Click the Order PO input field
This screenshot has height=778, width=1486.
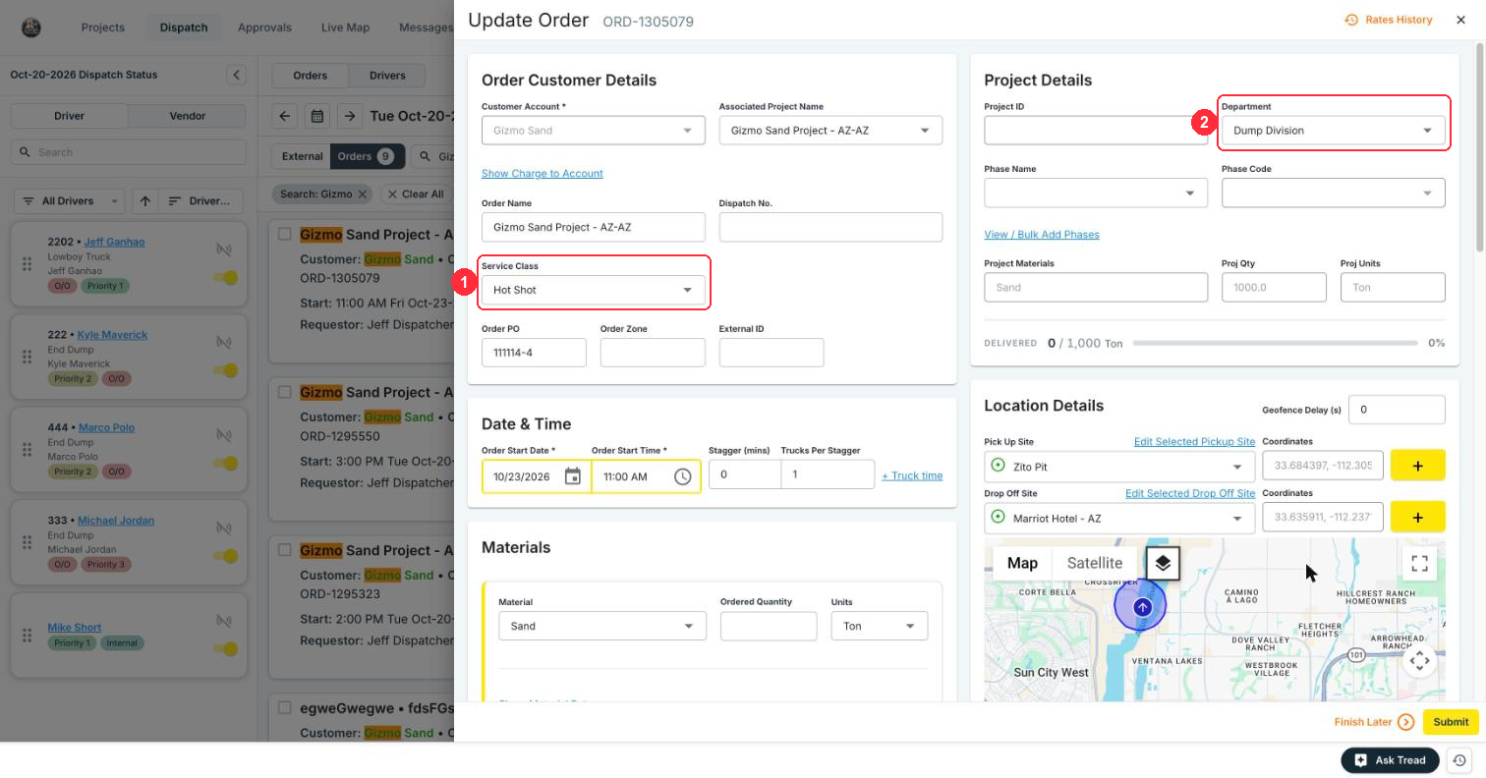click(534, 353)
